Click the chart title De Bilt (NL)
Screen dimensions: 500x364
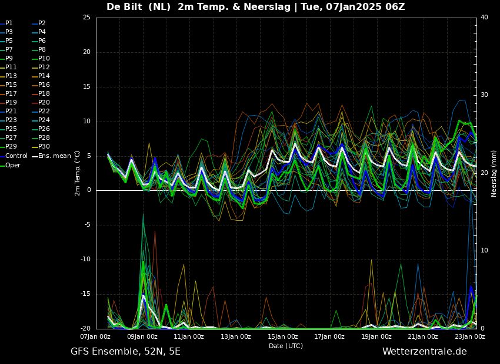coord(139,6)
